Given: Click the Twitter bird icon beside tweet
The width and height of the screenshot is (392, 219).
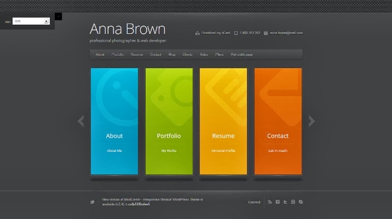Looking at the screenshot, I should click(x=92, y=202).
